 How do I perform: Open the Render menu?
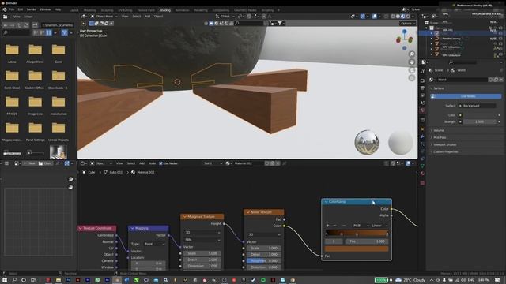pos(32,9)
